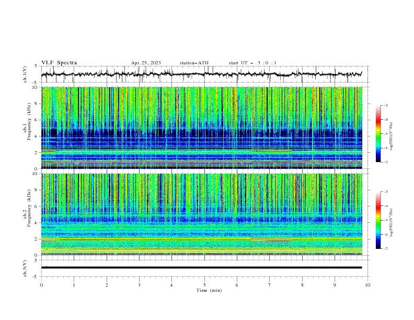Click time axis tick label "5"

pos(204,285)
